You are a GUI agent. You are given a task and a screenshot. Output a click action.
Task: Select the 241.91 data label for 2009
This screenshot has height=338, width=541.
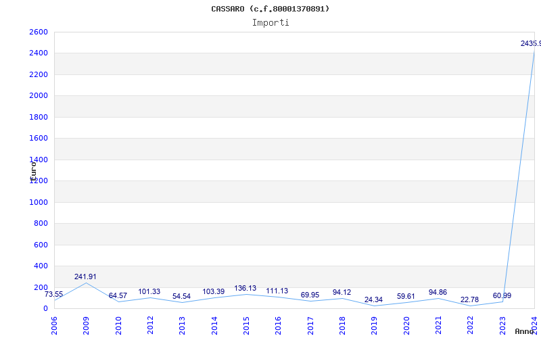pyautogui.click(x=85, y=277)
